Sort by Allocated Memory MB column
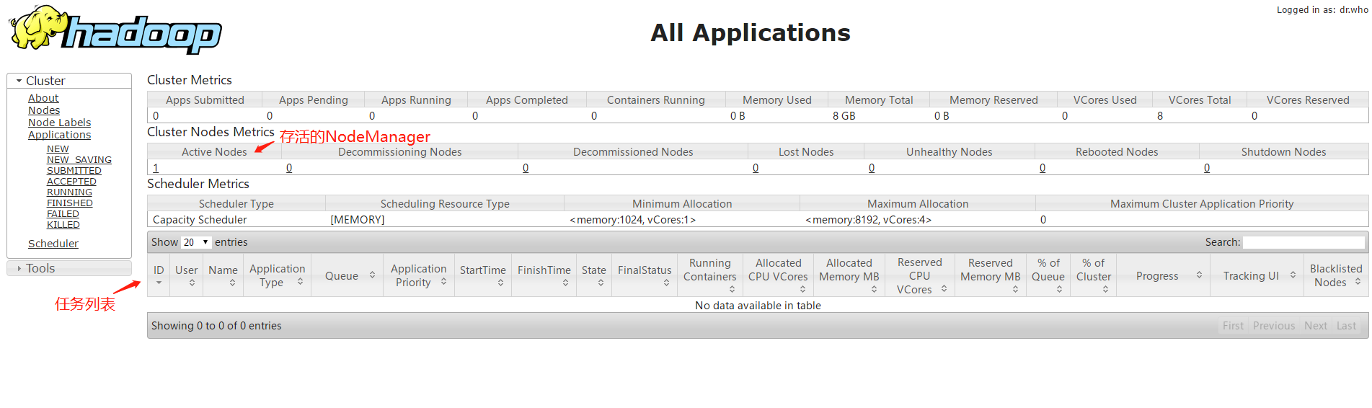The image size is (1372, 408). [849, 275]
